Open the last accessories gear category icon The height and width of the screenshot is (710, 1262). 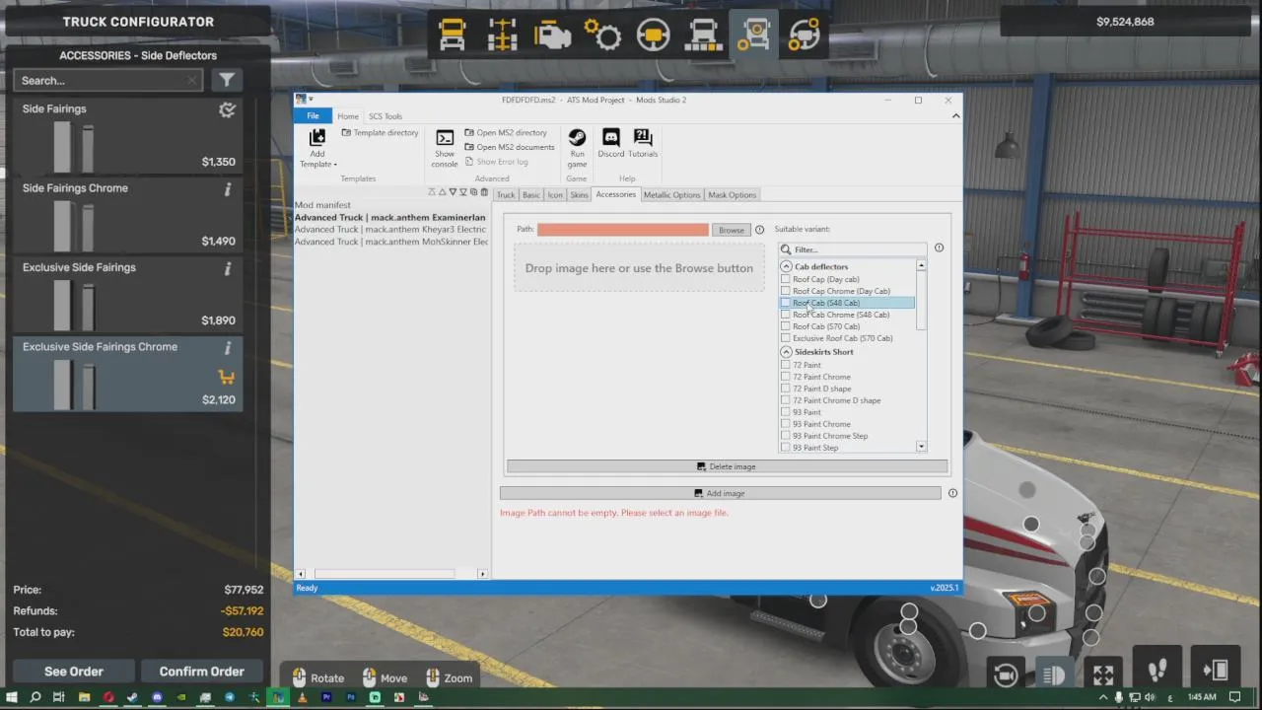(804, 35)
